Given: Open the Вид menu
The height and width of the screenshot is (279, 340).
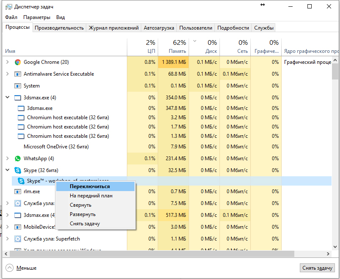Looking at the screenshot, I should (x=60, y=17).
